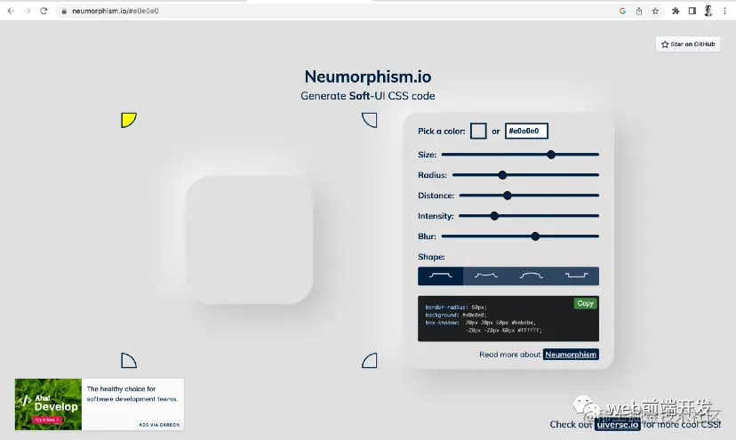Click the Neumorphism.io heading
Image resolution: width=736 pixels, height=440 pixels.
[x=368, y=76]
